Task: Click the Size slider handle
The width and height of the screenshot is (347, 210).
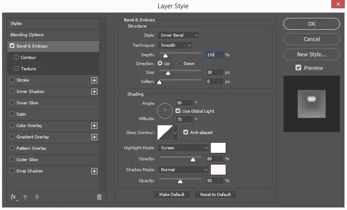Action: (168, 73)
